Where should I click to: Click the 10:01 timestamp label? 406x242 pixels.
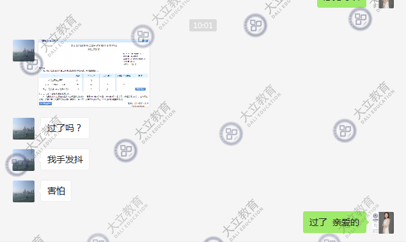tap(203, 26)
